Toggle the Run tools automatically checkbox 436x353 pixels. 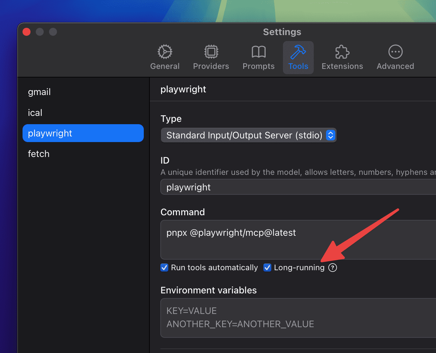click(164, 268)
